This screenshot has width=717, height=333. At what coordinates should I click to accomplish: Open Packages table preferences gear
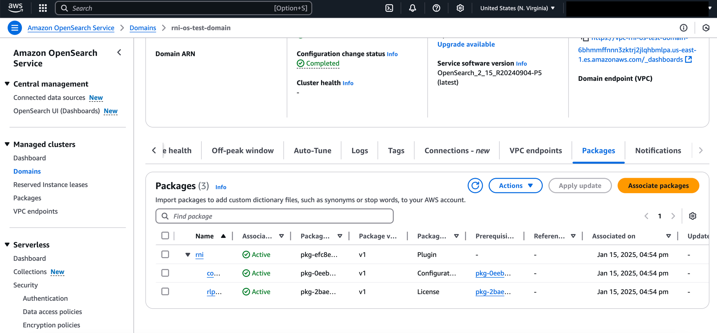pyautogui.click(x=693, y=216)
